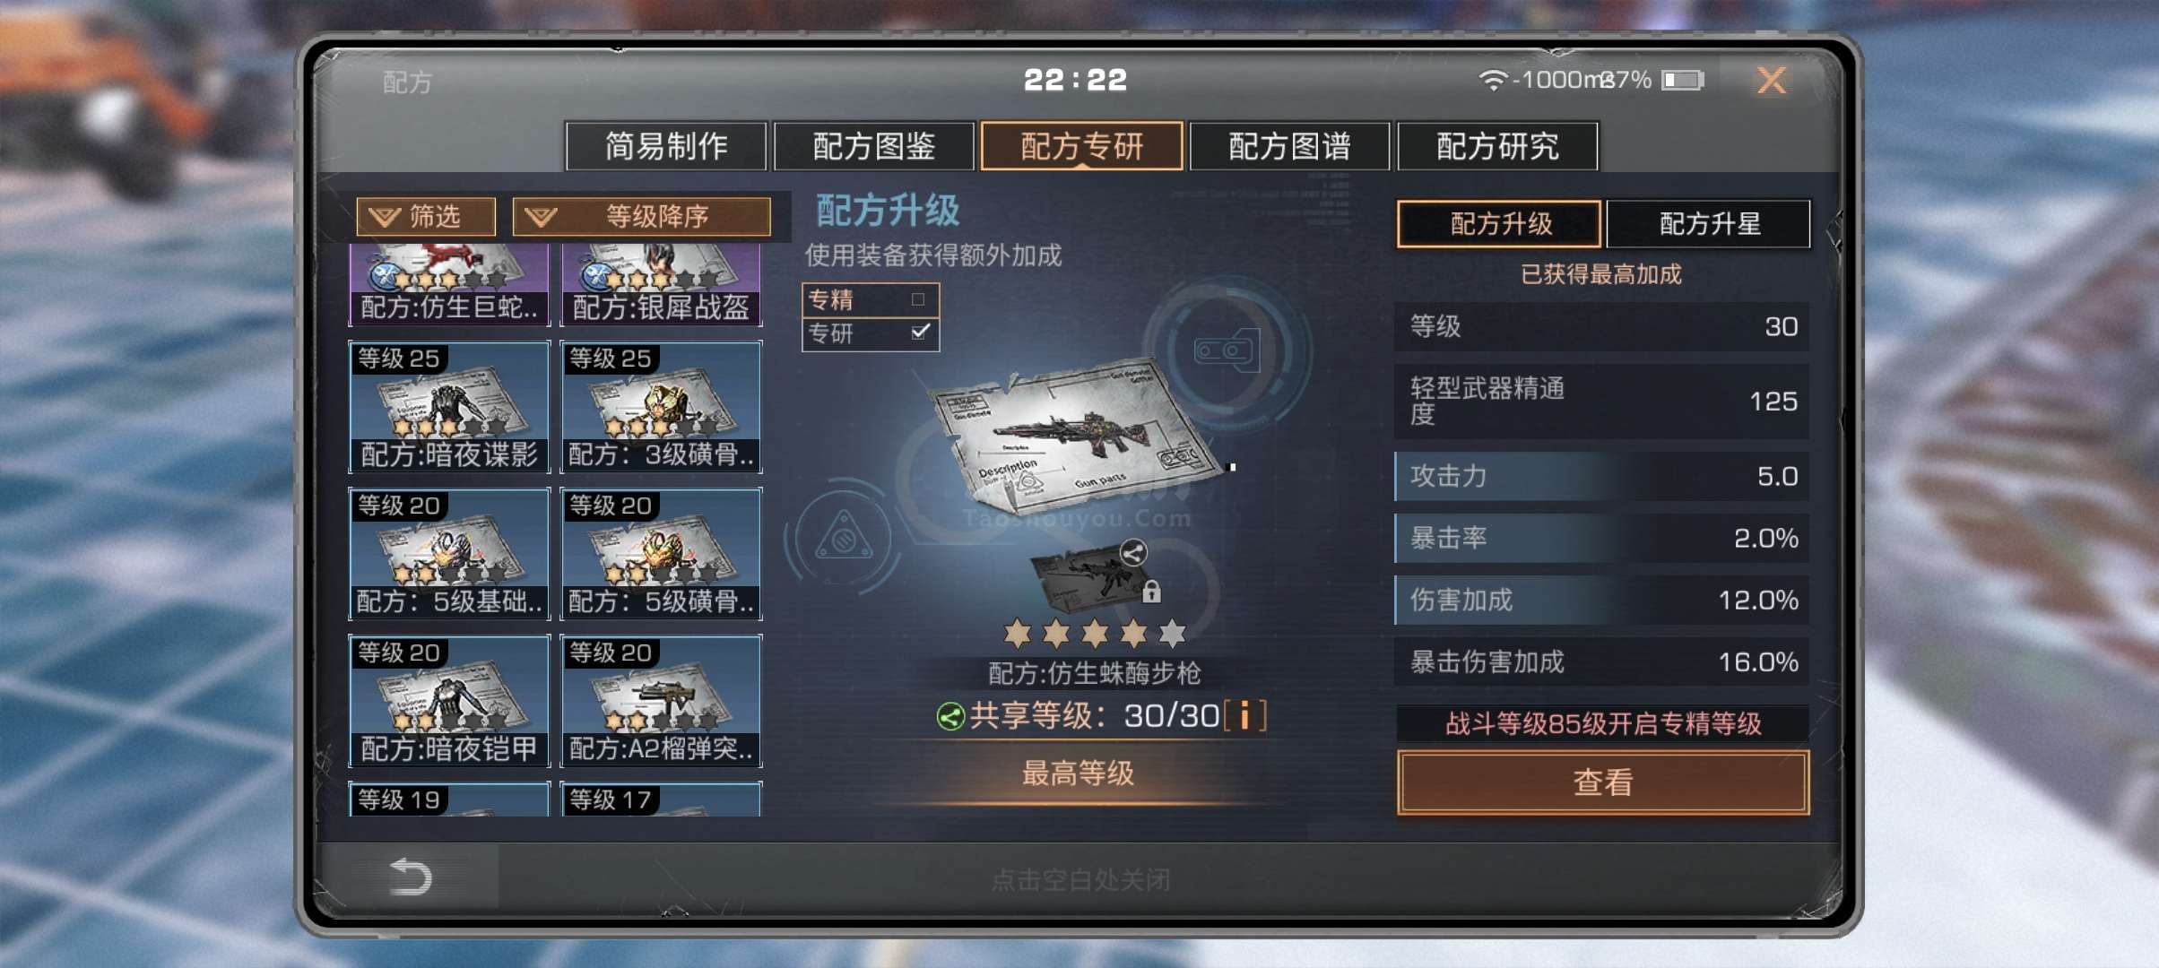
Task: Click the goggles circle icon
Action: pos(1226,350)
